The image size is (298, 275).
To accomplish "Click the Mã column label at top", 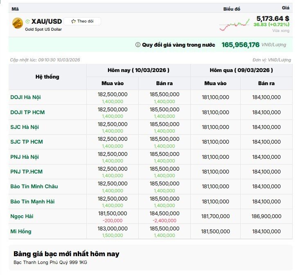I will pos(15,9).
